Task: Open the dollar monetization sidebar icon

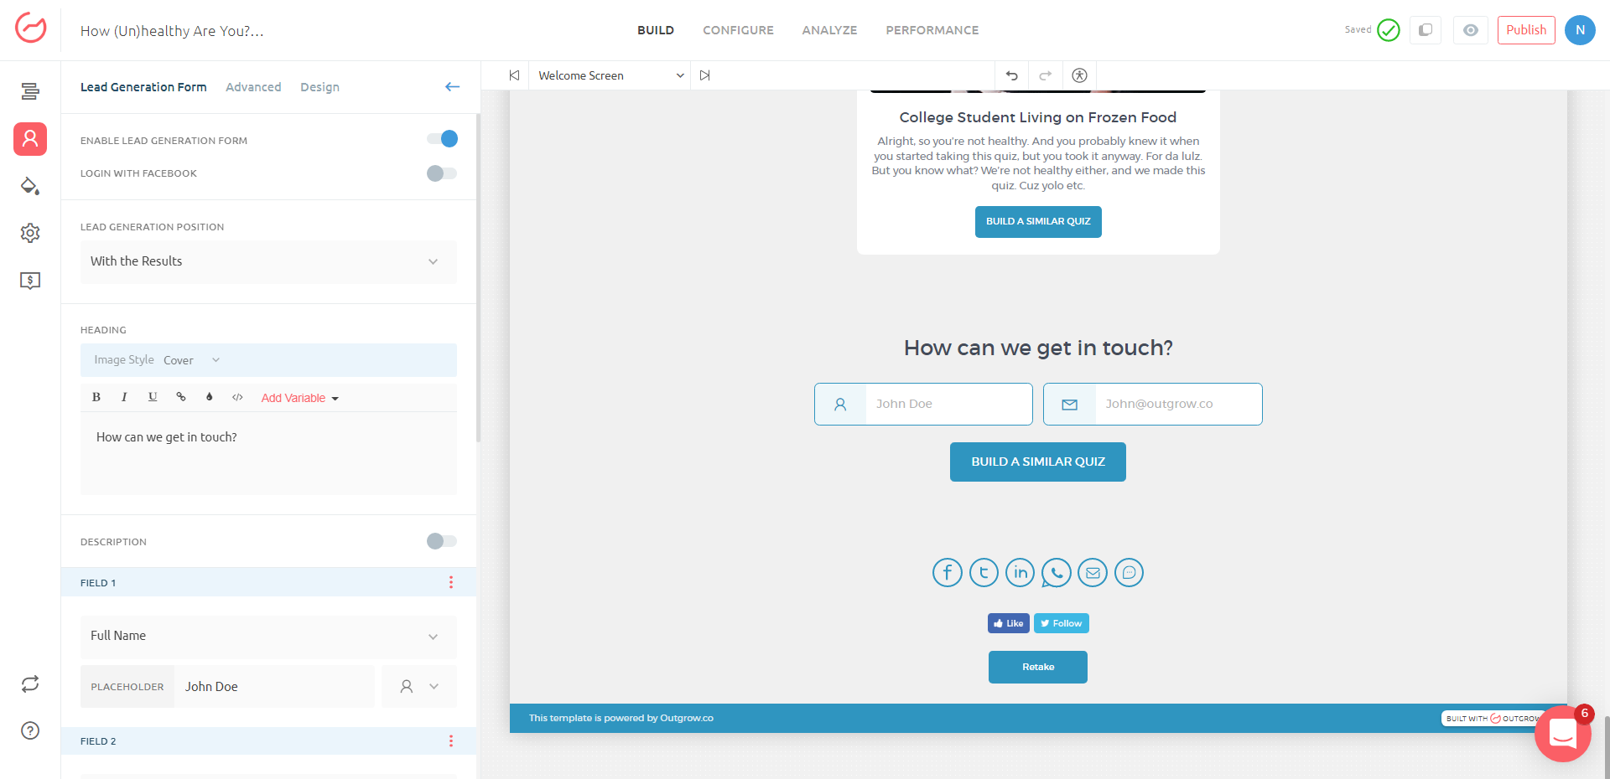Action: coord(30,281)
